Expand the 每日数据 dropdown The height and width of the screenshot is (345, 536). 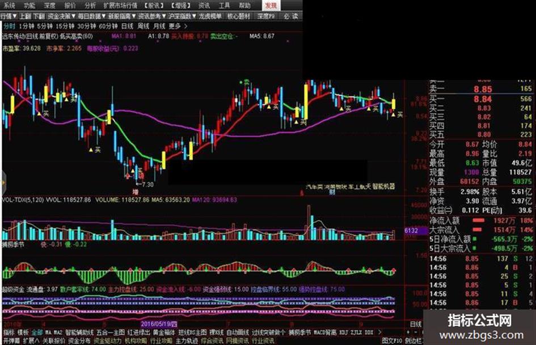coord(92,16)
